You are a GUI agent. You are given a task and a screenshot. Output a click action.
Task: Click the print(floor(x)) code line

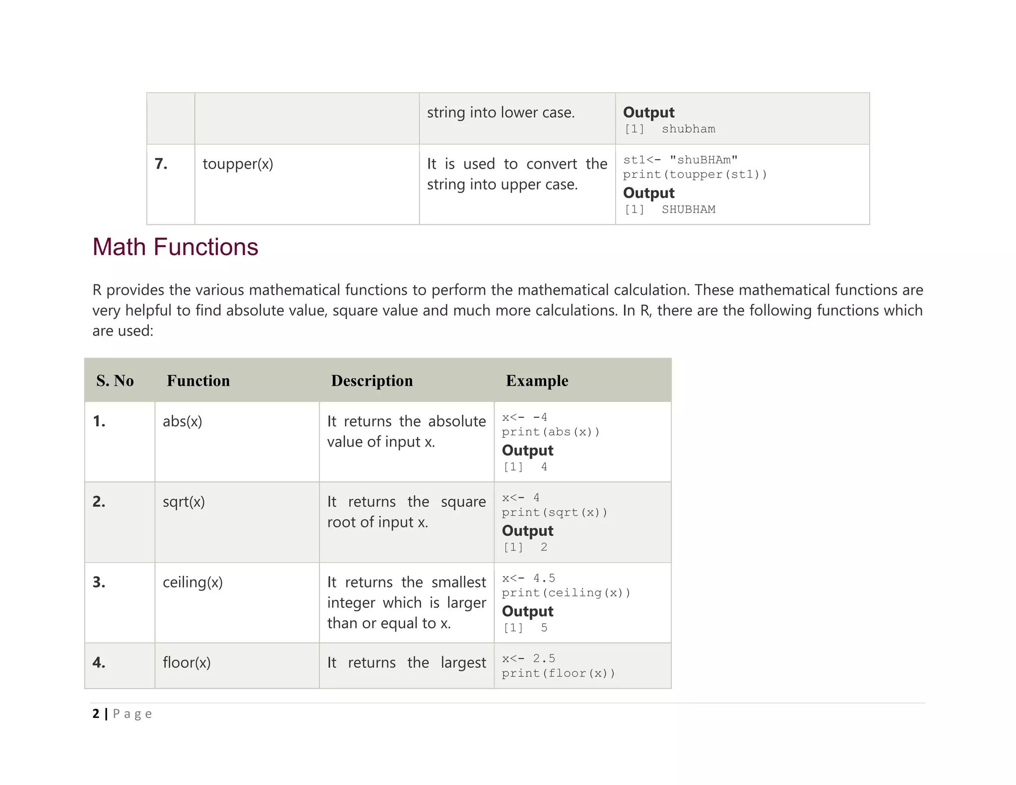[559, 673]
